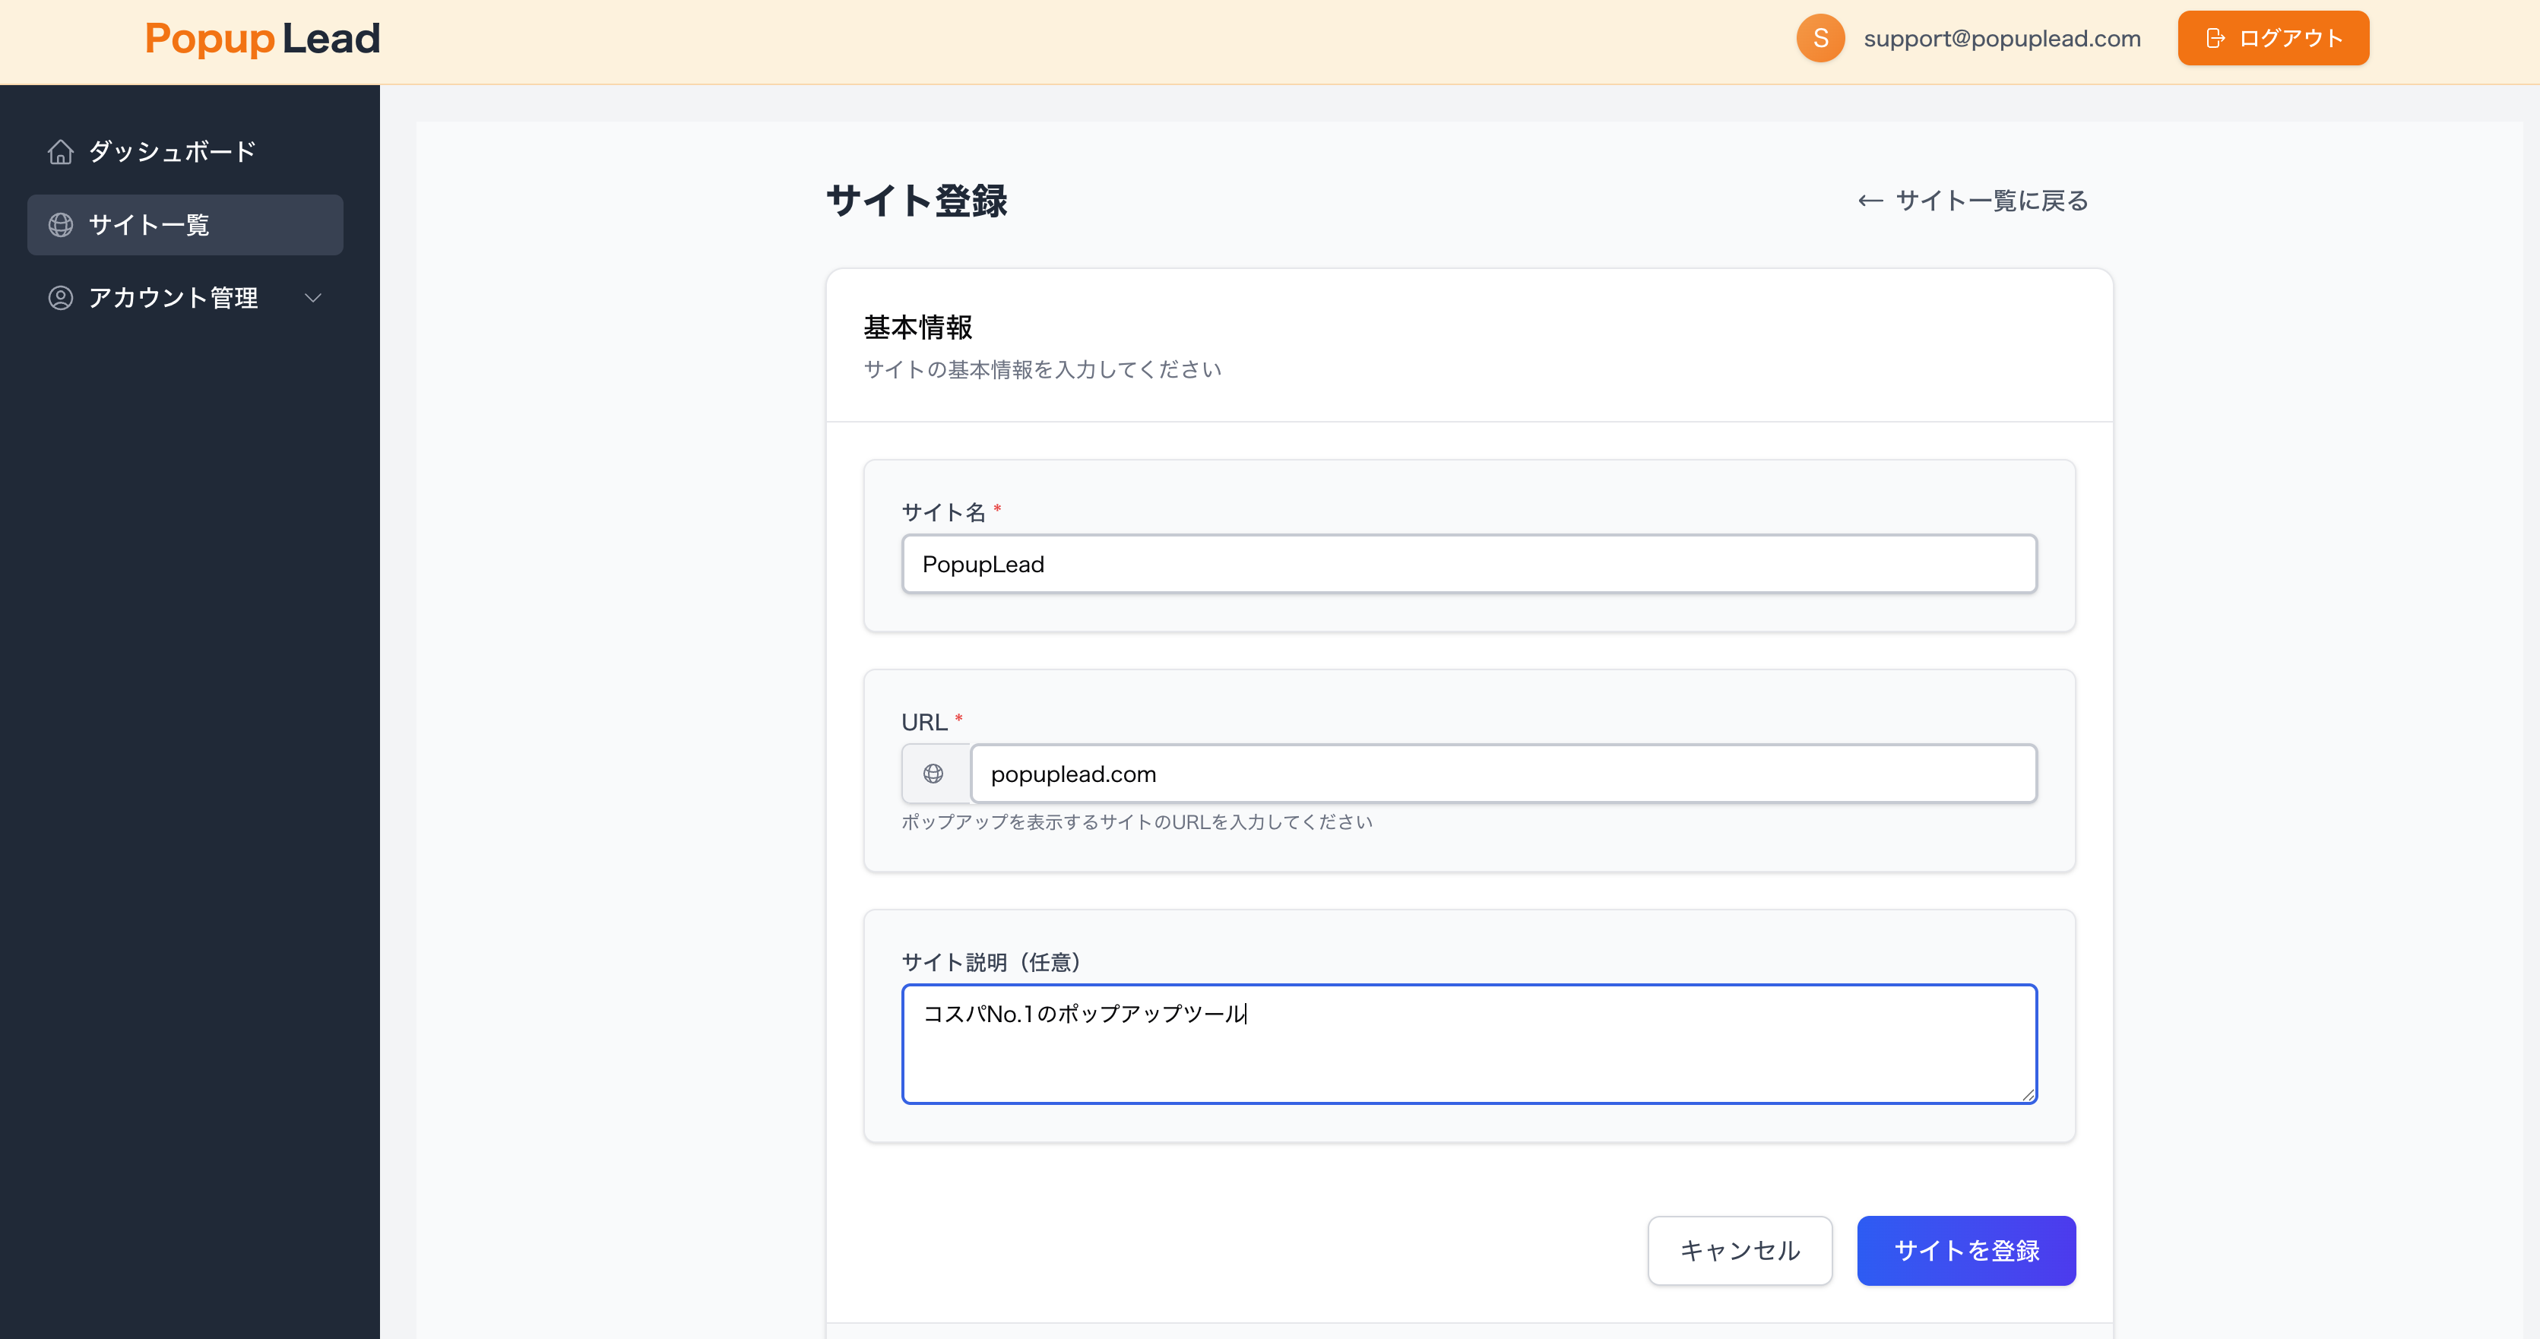Click inside the サイト説明 description textarea

tap(1468, 1043)
